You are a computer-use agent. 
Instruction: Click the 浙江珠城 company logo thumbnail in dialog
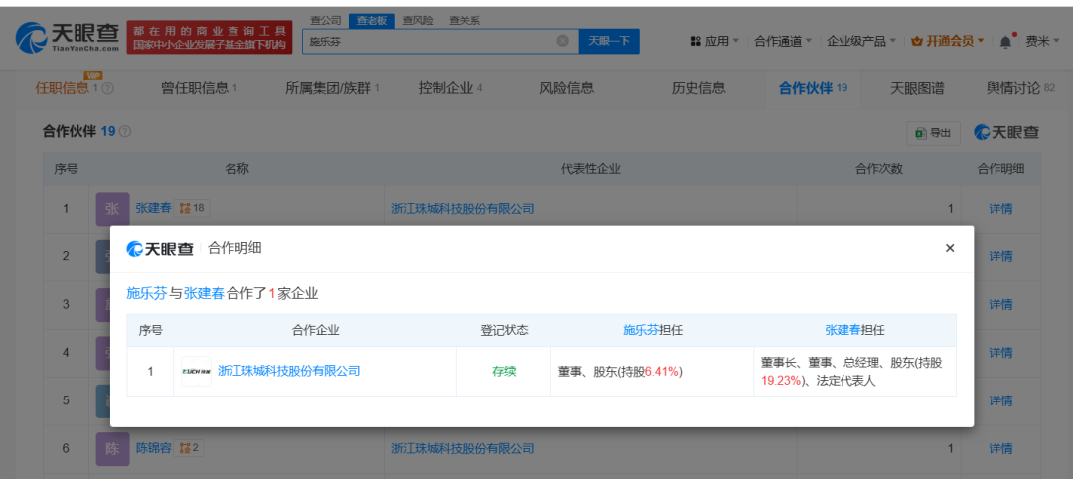pos(196,371)
